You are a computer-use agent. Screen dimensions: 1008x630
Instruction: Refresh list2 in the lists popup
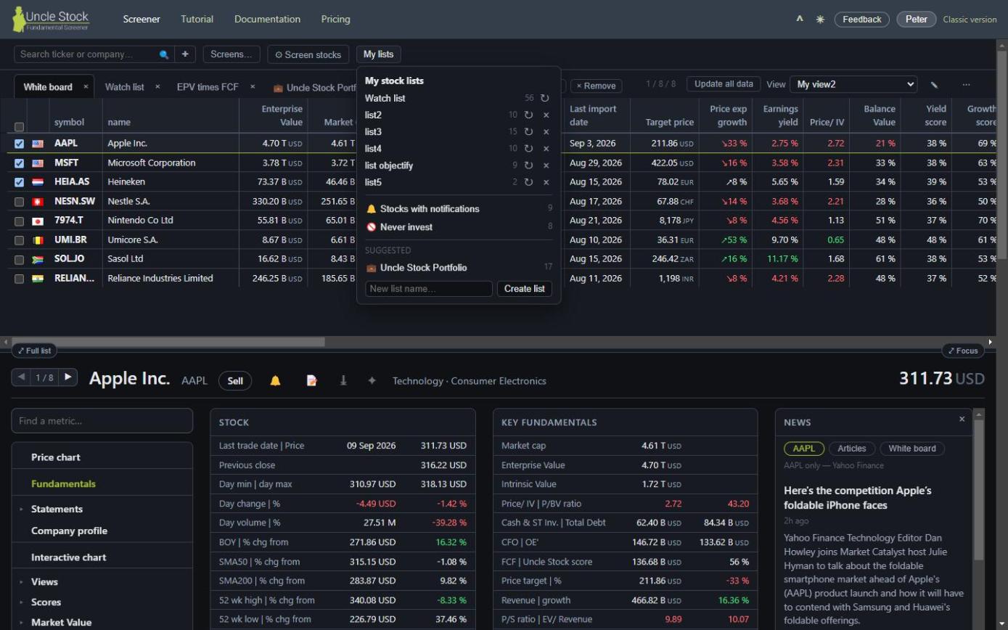528,115
